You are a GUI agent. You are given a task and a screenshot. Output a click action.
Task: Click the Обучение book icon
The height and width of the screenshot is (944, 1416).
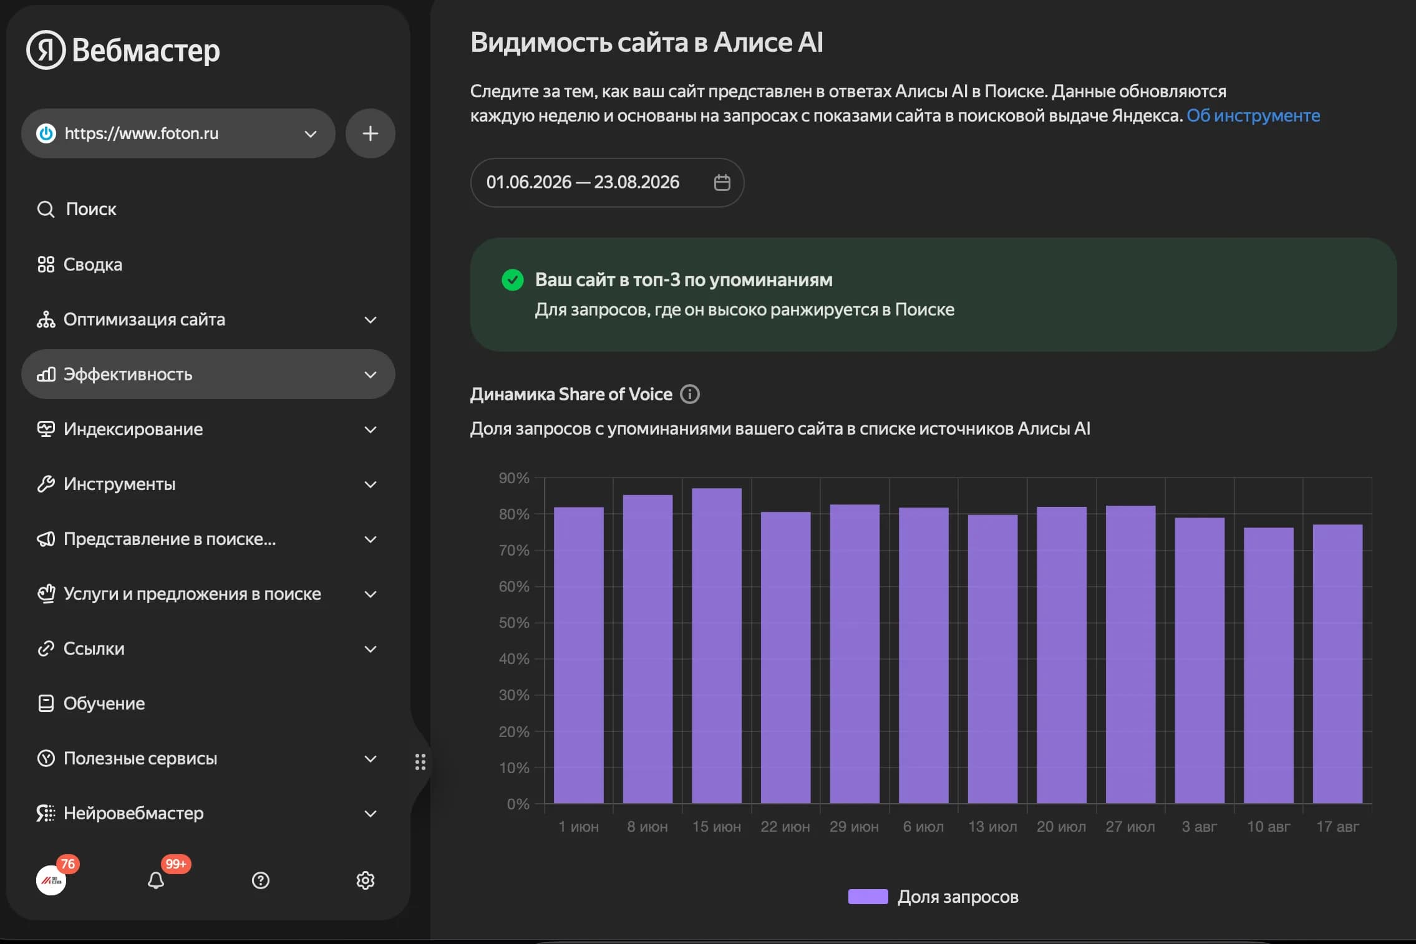coord(46,703)
